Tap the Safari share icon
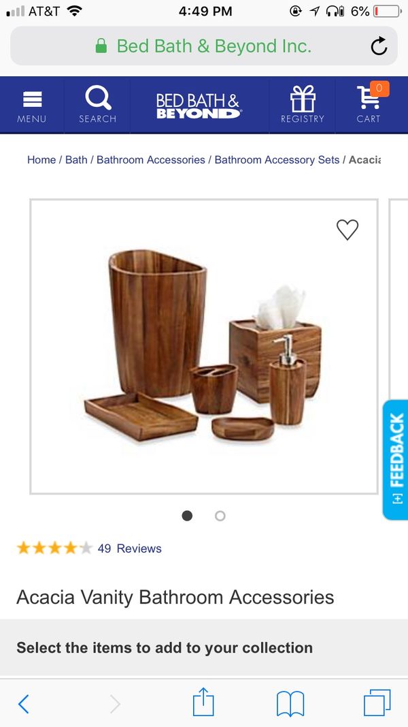Screen dimensions: 408x727 coord(203,702)
